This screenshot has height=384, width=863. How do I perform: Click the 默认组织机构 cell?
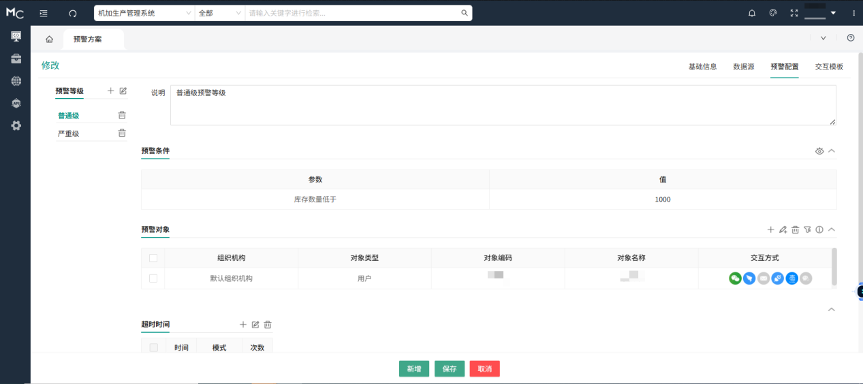(232, 278)
